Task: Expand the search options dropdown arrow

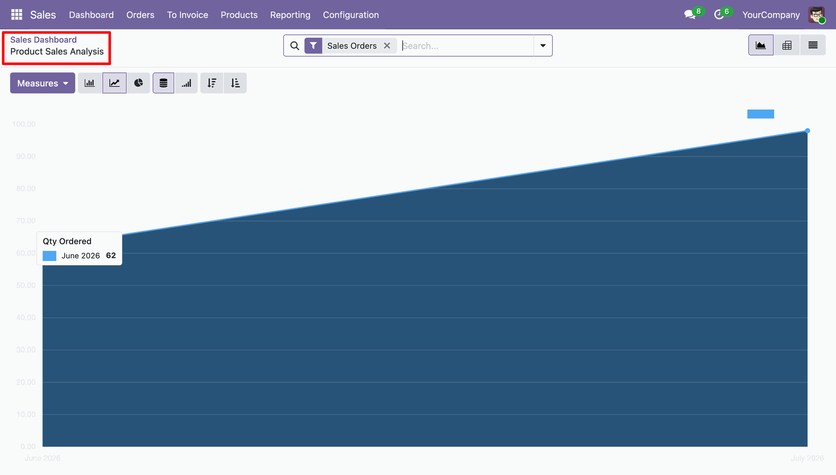Action: tap(543, 46)
